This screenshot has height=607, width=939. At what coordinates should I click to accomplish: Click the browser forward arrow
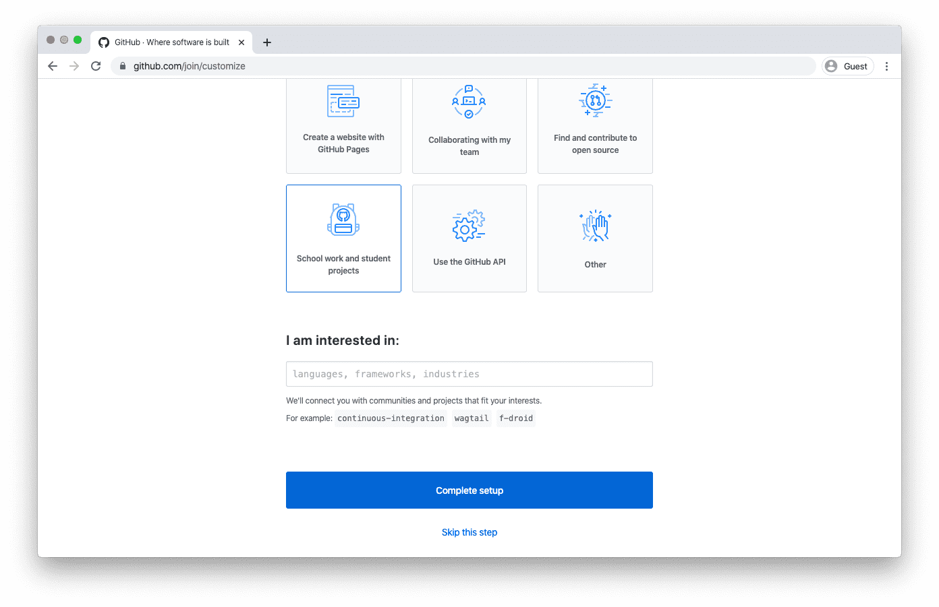click(74, 66)
